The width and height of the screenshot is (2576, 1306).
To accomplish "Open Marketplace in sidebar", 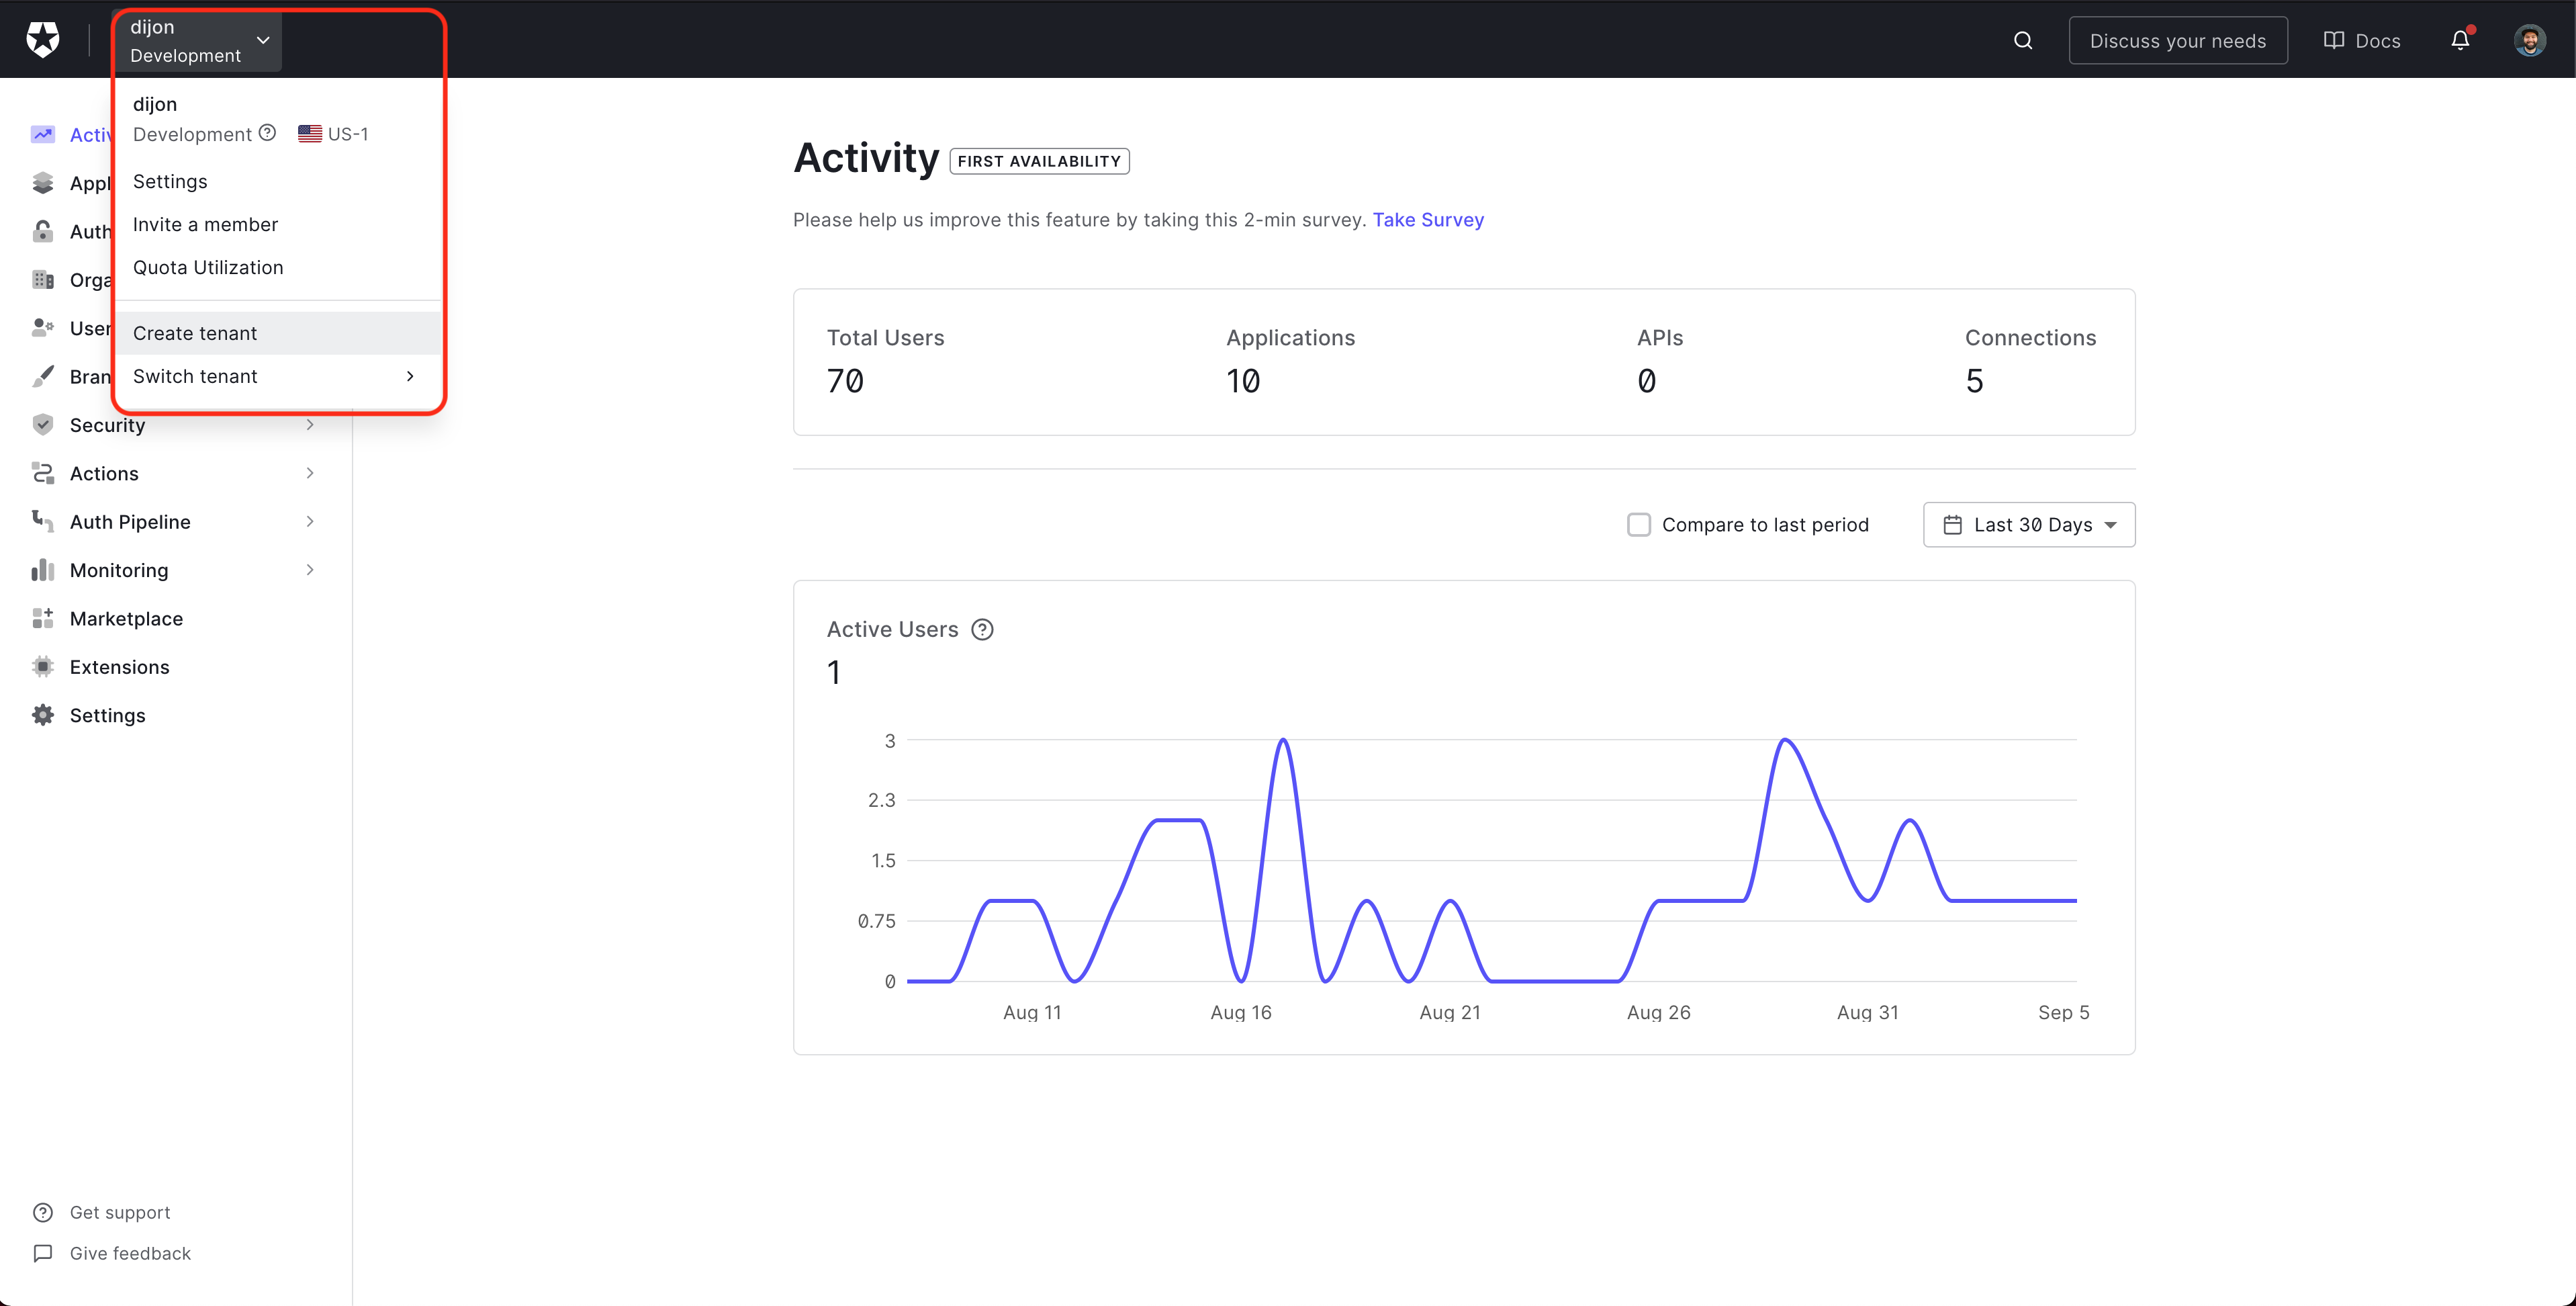I will pyautogui.click(x=126, y=619).
